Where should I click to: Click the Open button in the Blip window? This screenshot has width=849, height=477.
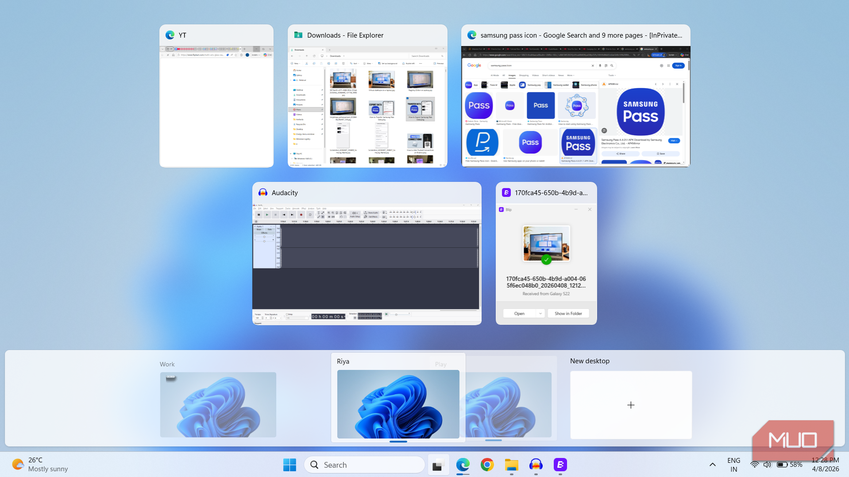pyautogui.click(x=519, y=313)
